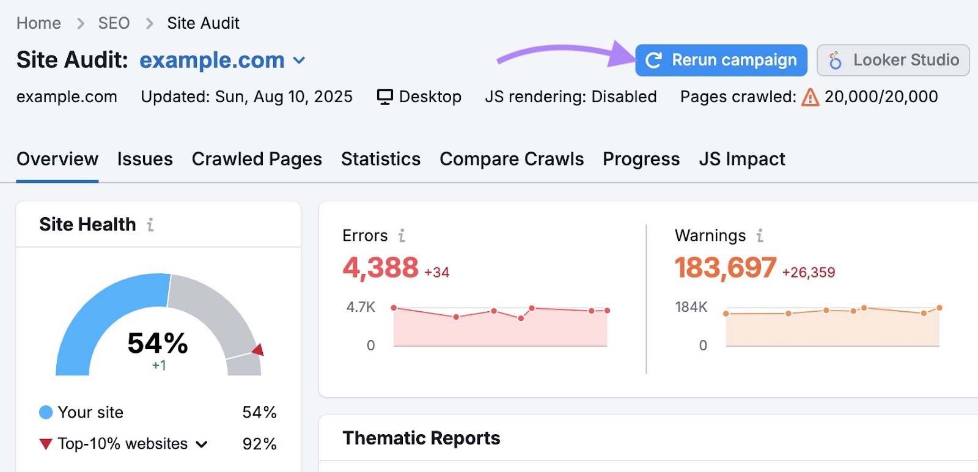The width and height of the screenshot is (978, 472).
Task: Expand the example.com project dropdown
Action: click(x=299, y=61)
